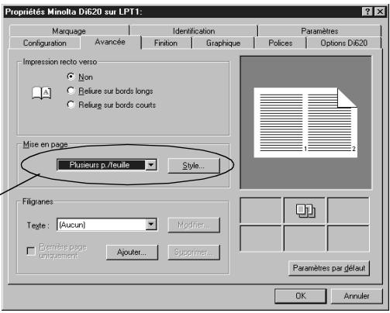Open the Plusieurs p./feuille dropdown arrow
The height and width of the screenshot is (313, 390).
point(151,165)
